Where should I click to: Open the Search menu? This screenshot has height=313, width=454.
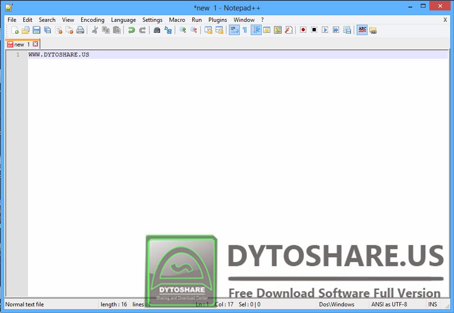pos(47,20)
